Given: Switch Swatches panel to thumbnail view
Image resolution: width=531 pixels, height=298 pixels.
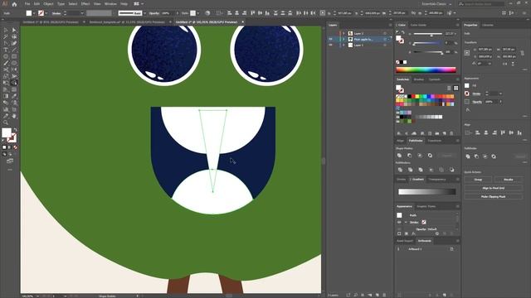Looking at the screenshot, I should click(455, 88).
